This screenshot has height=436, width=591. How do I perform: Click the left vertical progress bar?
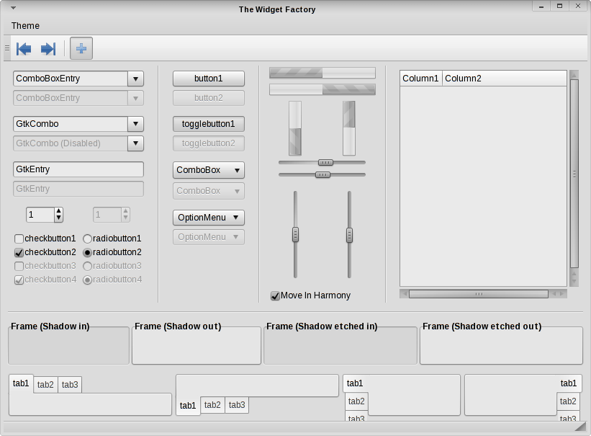(x=295, y=128)
